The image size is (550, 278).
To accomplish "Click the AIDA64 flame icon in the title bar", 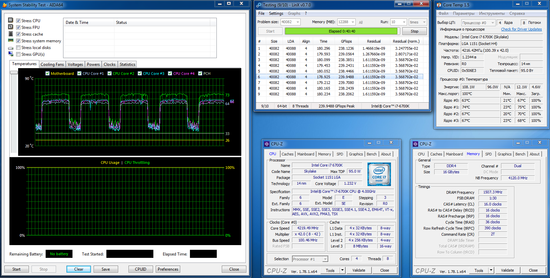I will click(x=5, y=5).
